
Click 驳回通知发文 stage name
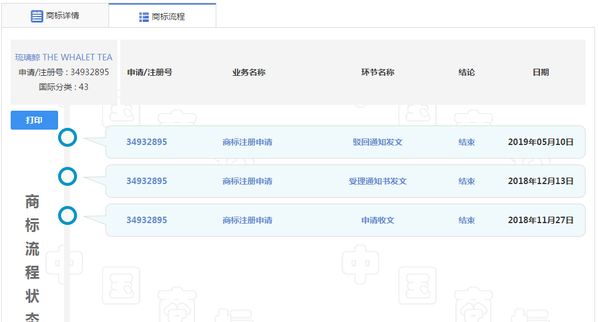click(x=378, y=142)
